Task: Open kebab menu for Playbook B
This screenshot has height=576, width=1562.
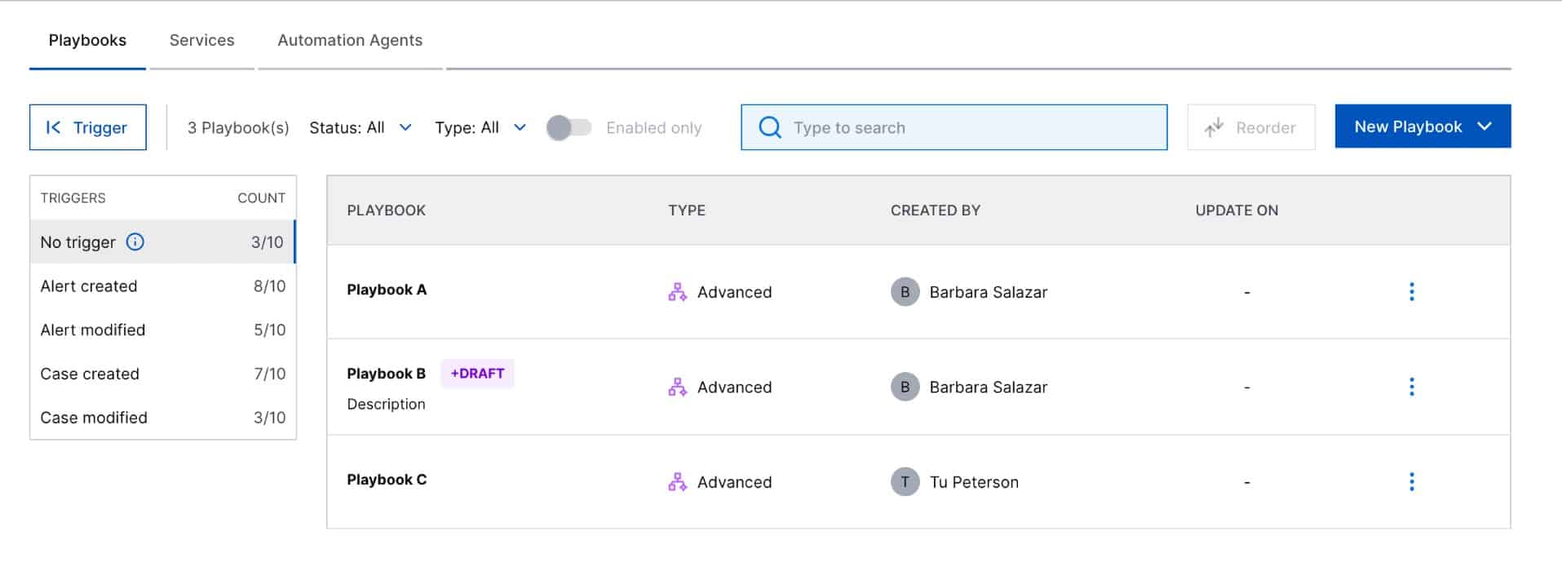Action: pos(1411,387)
